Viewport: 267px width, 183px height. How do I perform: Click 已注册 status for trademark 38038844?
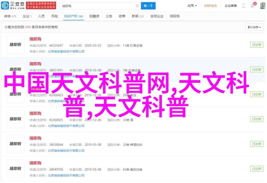tap(257, 144)
